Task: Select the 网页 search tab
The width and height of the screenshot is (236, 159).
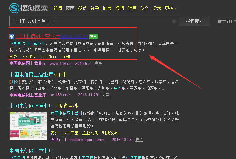Action: pos(70,8)
